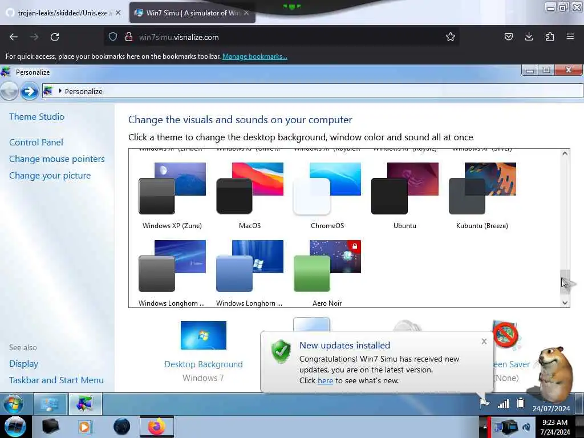Click the simulated taskbar desktop app button
The width and height of the screenshot is (584, 438).
(50, 404)
